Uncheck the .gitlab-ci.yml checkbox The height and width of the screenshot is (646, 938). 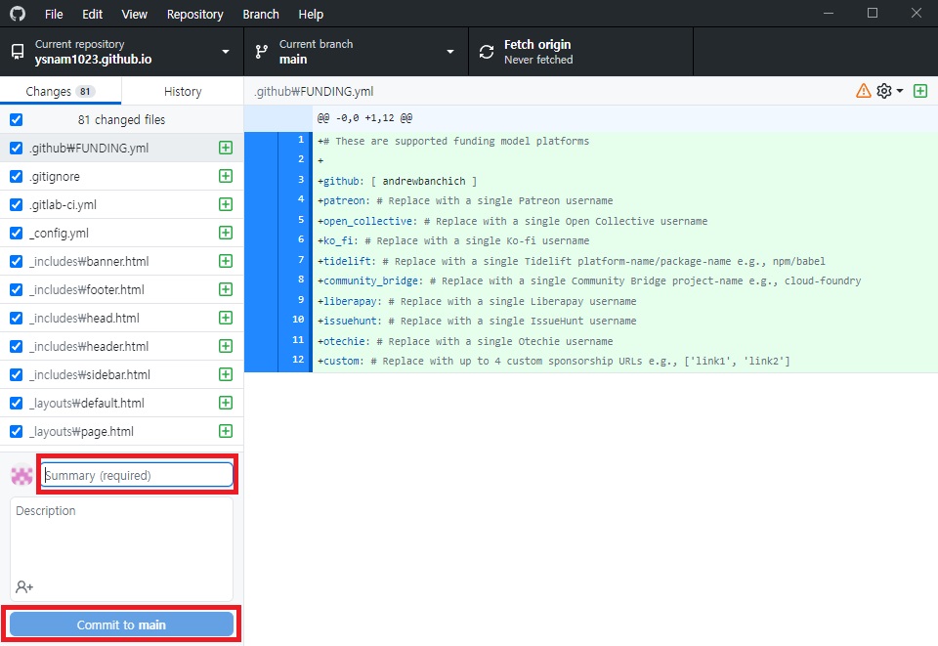click(16, 205)
